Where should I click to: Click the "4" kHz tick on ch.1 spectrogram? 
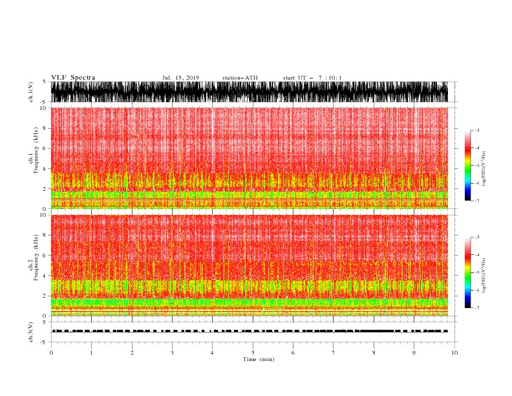pyautogui.click(x=45, y=169)
